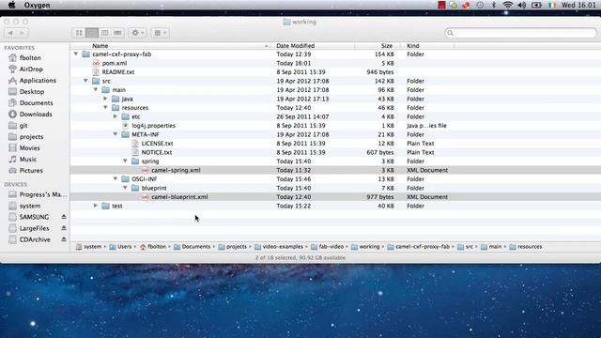The width and height of the screenshot is (601, 338).
Task: Open the Oxygen application menu
Action: [37, 5]
